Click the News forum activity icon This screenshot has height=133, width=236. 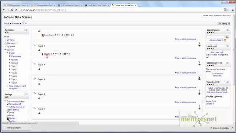[43, 35]
